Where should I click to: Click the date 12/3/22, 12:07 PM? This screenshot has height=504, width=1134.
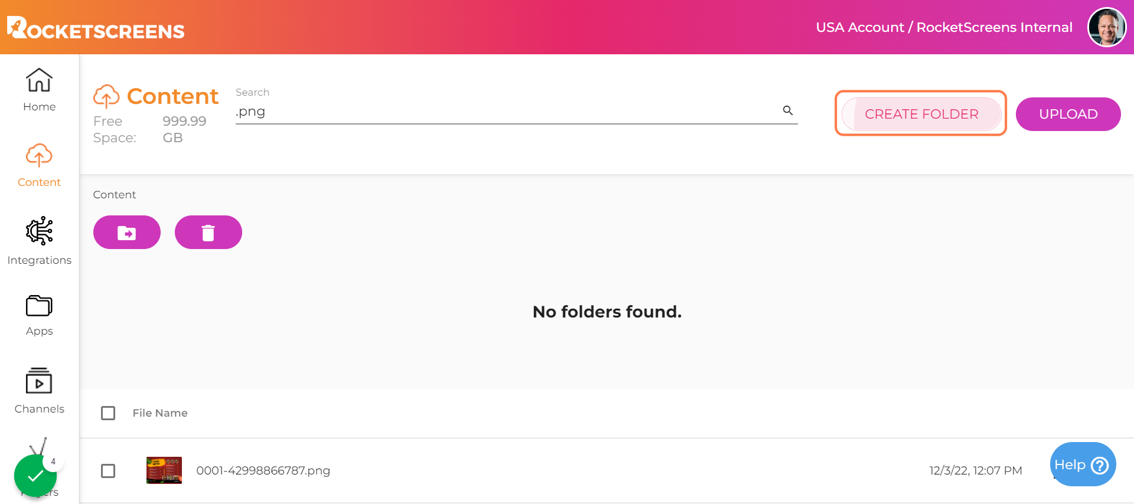(x=976, y=470)
